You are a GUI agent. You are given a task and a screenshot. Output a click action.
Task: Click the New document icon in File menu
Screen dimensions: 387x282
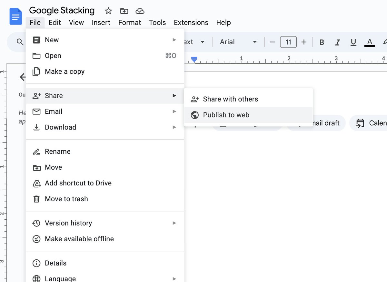[37, 40]
